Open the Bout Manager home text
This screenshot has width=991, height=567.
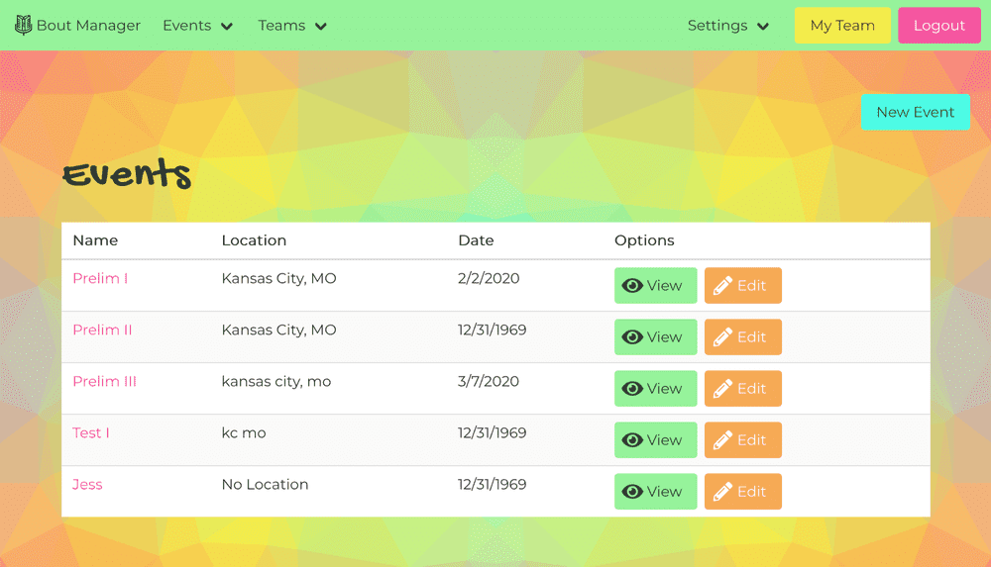[88, 26]
